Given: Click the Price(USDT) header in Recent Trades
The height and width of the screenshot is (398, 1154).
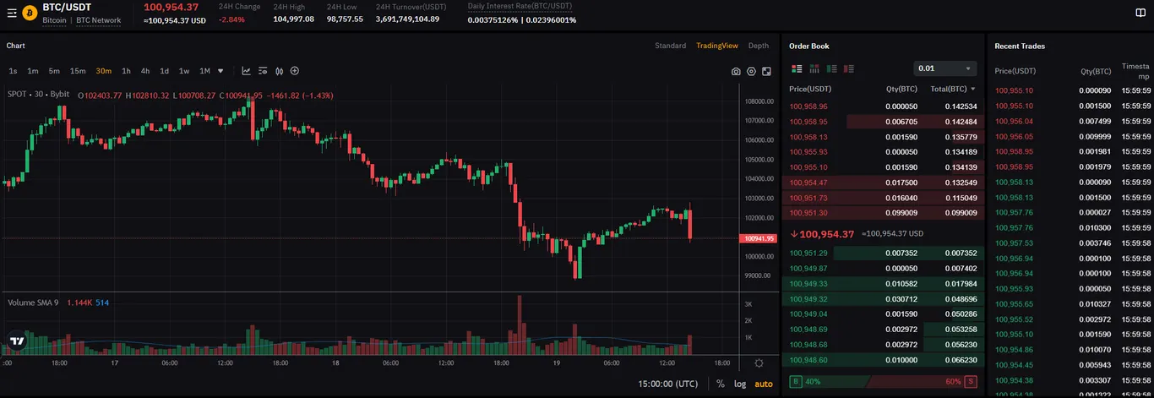Looking at the screenshot, I should 1015,71.
